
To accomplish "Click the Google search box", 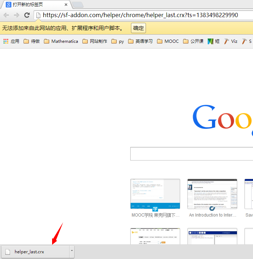I will point(192,154).
